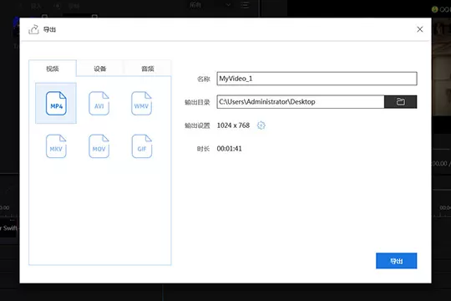Click the export share icon in title
Viewport: 451px width, 301px height.
pos(33,29)
